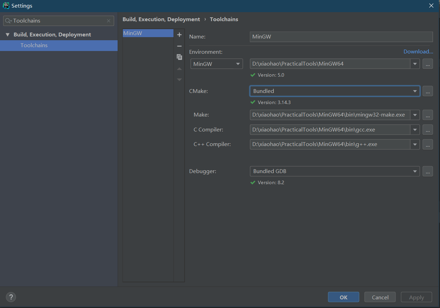
Task: Copy the selected toolchain
Action: click(x=179, y=57)
